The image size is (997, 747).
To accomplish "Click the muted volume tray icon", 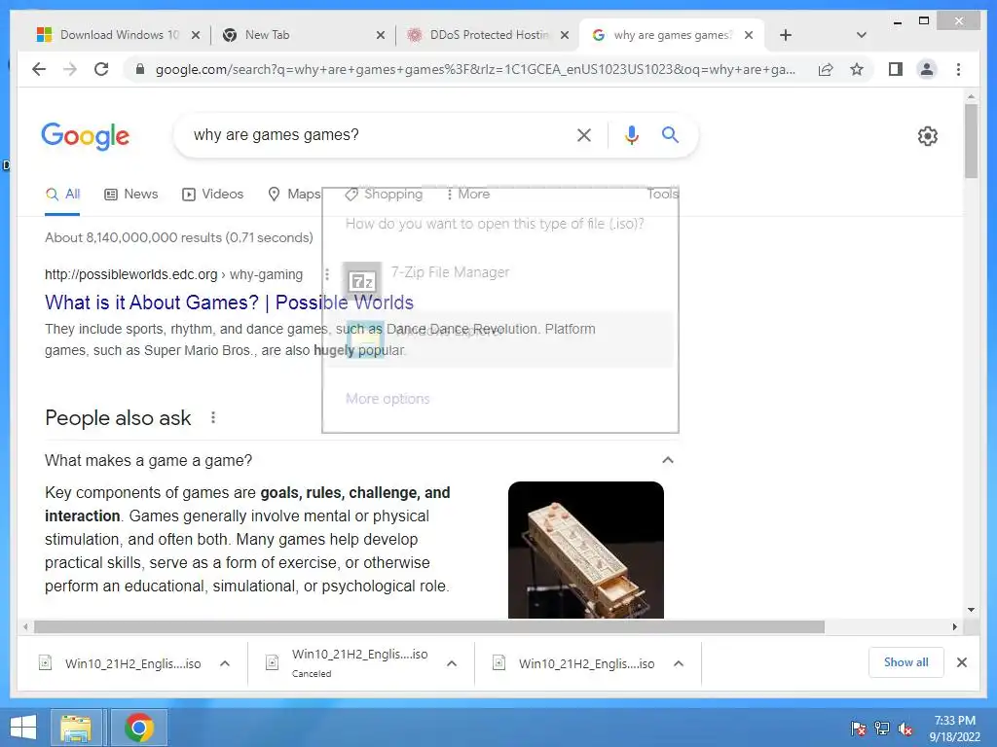I will point(905,729).
